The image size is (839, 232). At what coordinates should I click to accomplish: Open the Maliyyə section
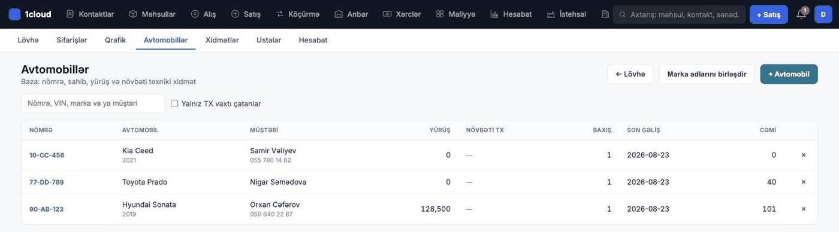point(455,14)
